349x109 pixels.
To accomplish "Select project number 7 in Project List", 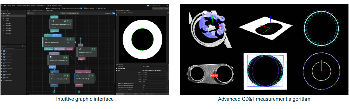I will pos(13,23).
